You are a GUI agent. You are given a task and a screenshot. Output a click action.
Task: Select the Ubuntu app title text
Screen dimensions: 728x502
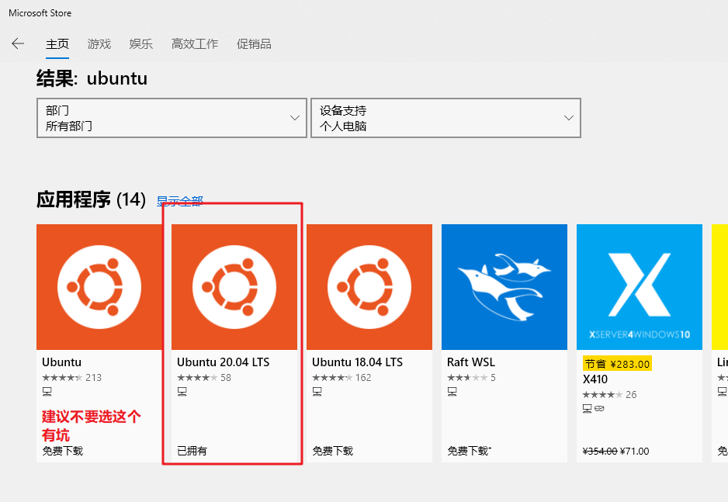[62, 362]
